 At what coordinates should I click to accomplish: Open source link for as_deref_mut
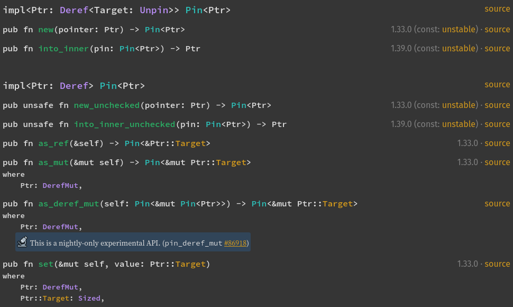[x=497, y=204]
